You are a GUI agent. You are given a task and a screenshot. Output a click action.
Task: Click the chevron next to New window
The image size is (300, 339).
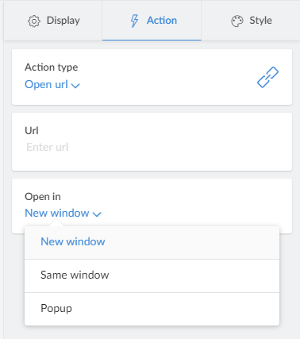(x=97, y=214)
